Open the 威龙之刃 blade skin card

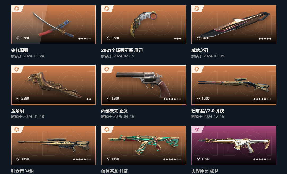[234, 25]
